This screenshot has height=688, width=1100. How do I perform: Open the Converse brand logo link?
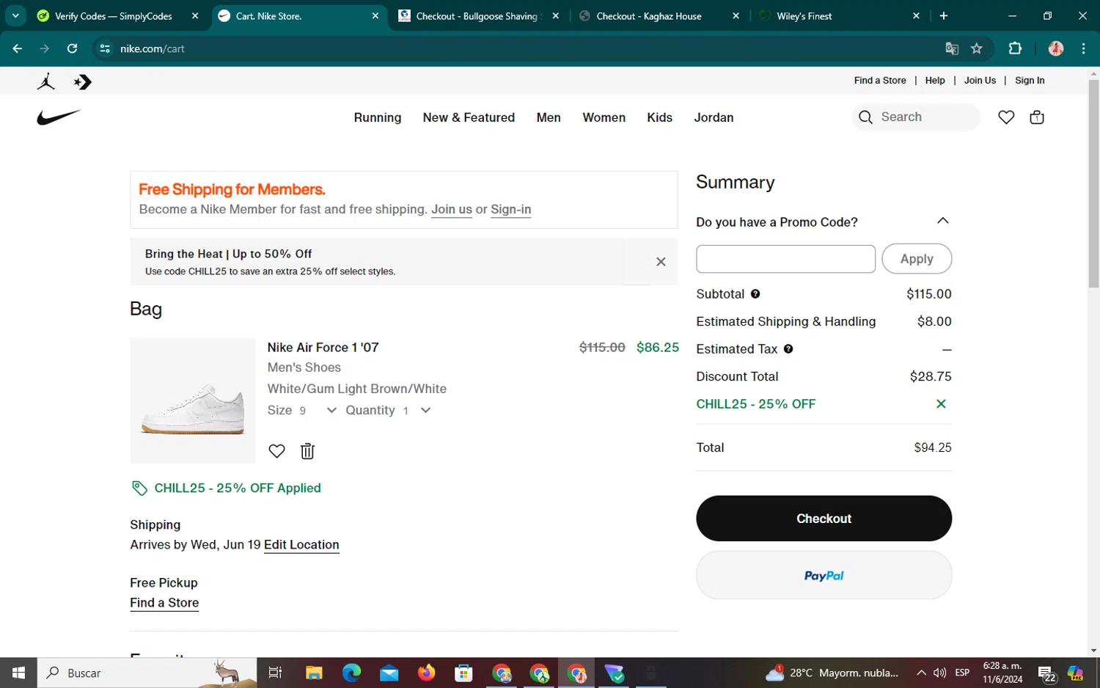click(83, 82)
